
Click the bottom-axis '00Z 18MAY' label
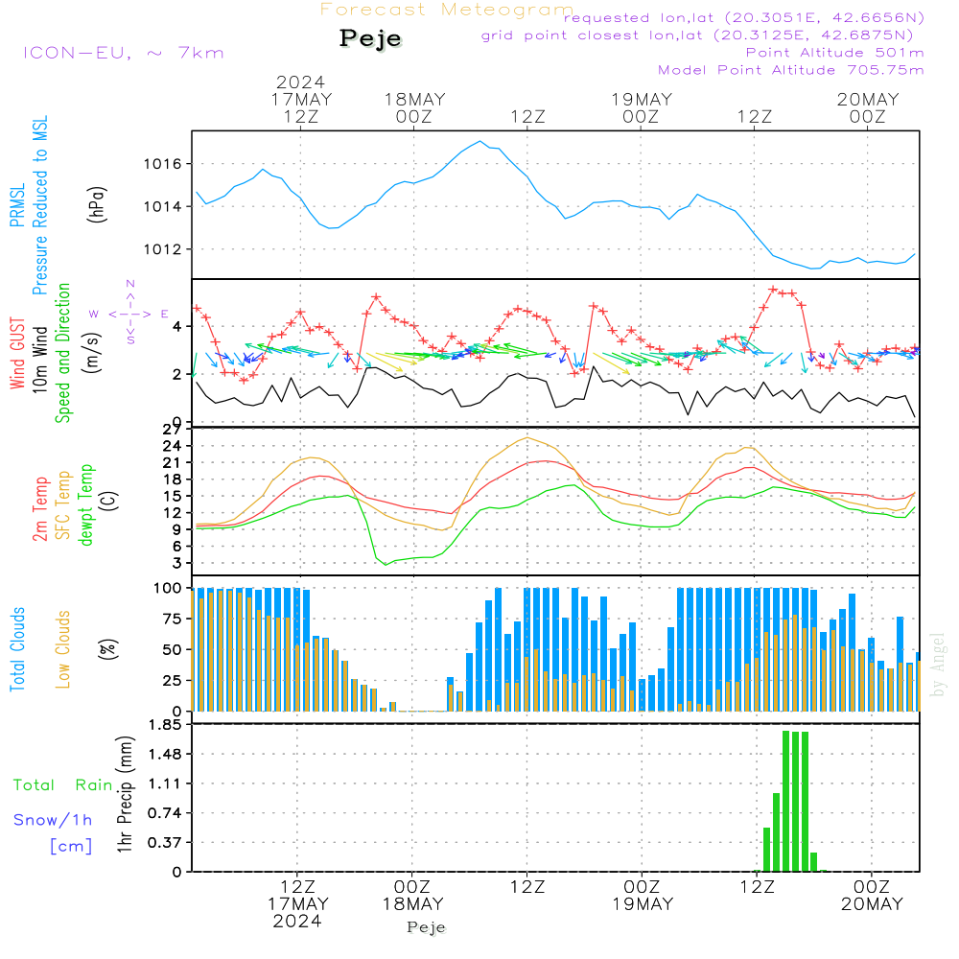(x=412, y=896)
